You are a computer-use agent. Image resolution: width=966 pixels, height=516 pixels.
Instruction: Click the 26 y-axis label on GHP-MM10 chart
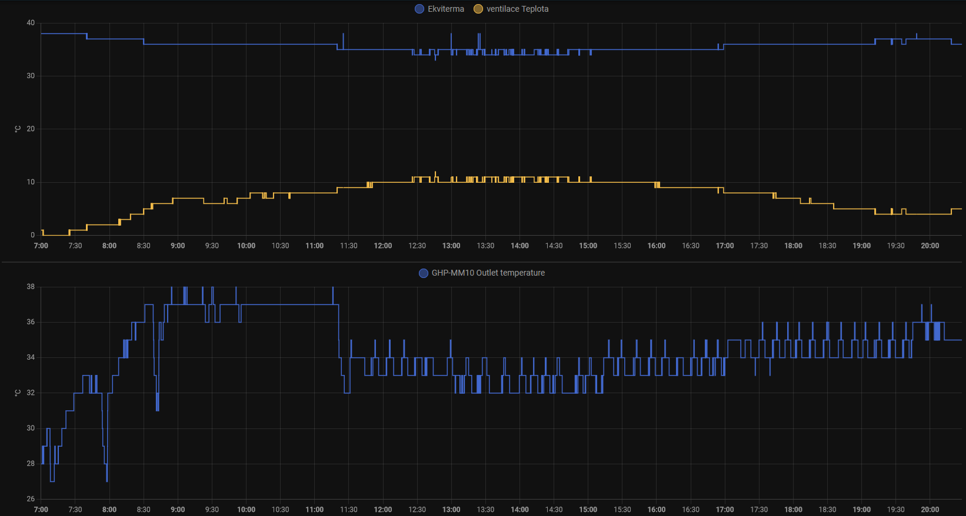(x=31, y=499)
